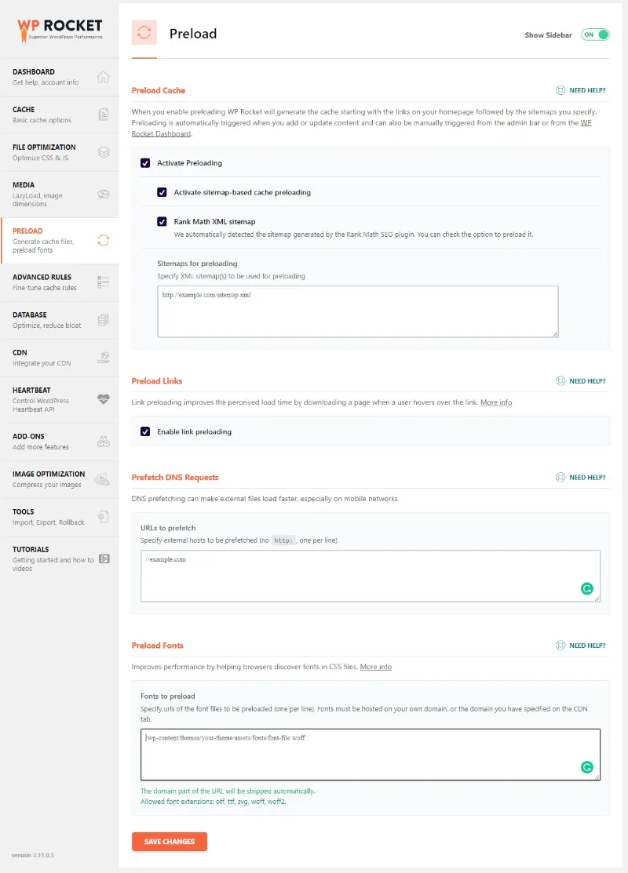Click the Save Changes button

169,841
